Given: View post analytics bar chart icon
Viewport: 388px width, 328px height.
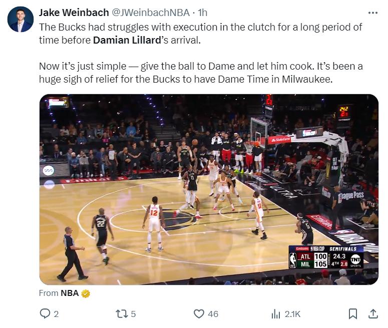Looking at the screenshot, I should 276,314.
